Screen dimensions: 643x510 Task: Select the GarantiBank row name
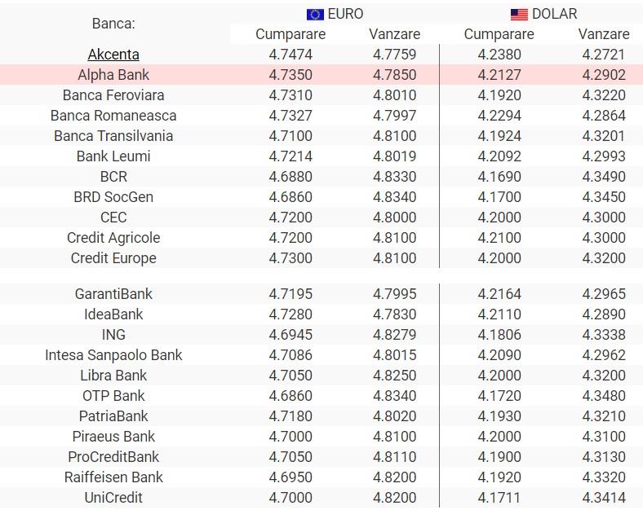tap(113, 294)
